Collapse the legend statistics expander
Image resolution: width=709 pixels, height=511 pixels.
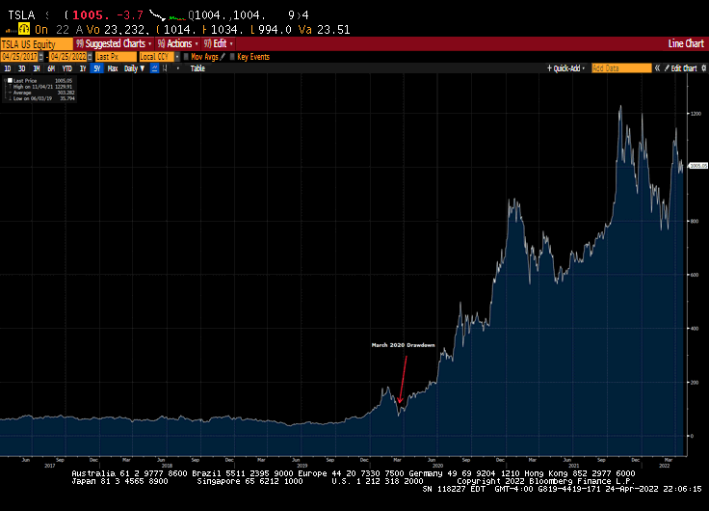tap(5, 81)
